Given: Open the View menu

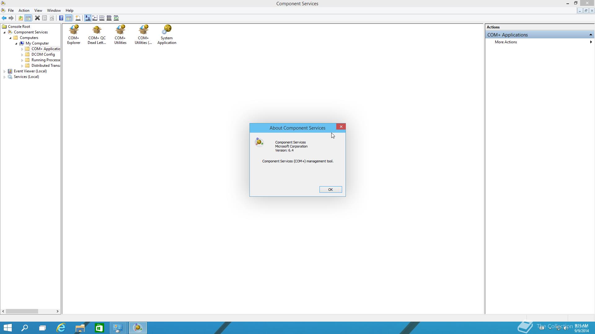Looking at the screenshot, I should (38, 11).
